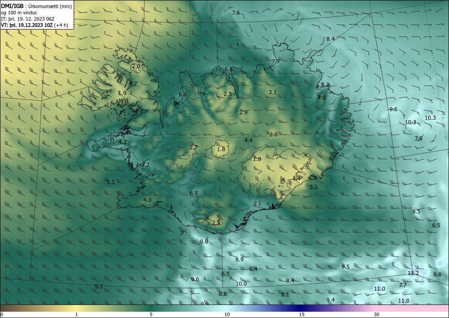Click the 'DMI/IGB : Úrkomumætti (mm)' title line

36,6
